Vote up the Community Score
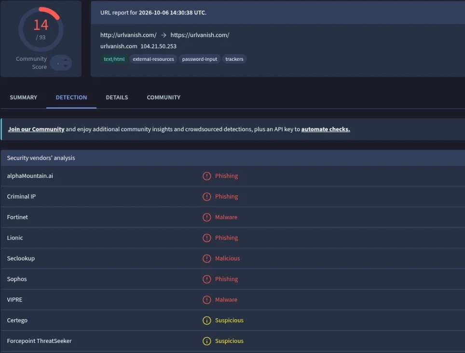Screen dimensions: 465x353 point(66,60)
